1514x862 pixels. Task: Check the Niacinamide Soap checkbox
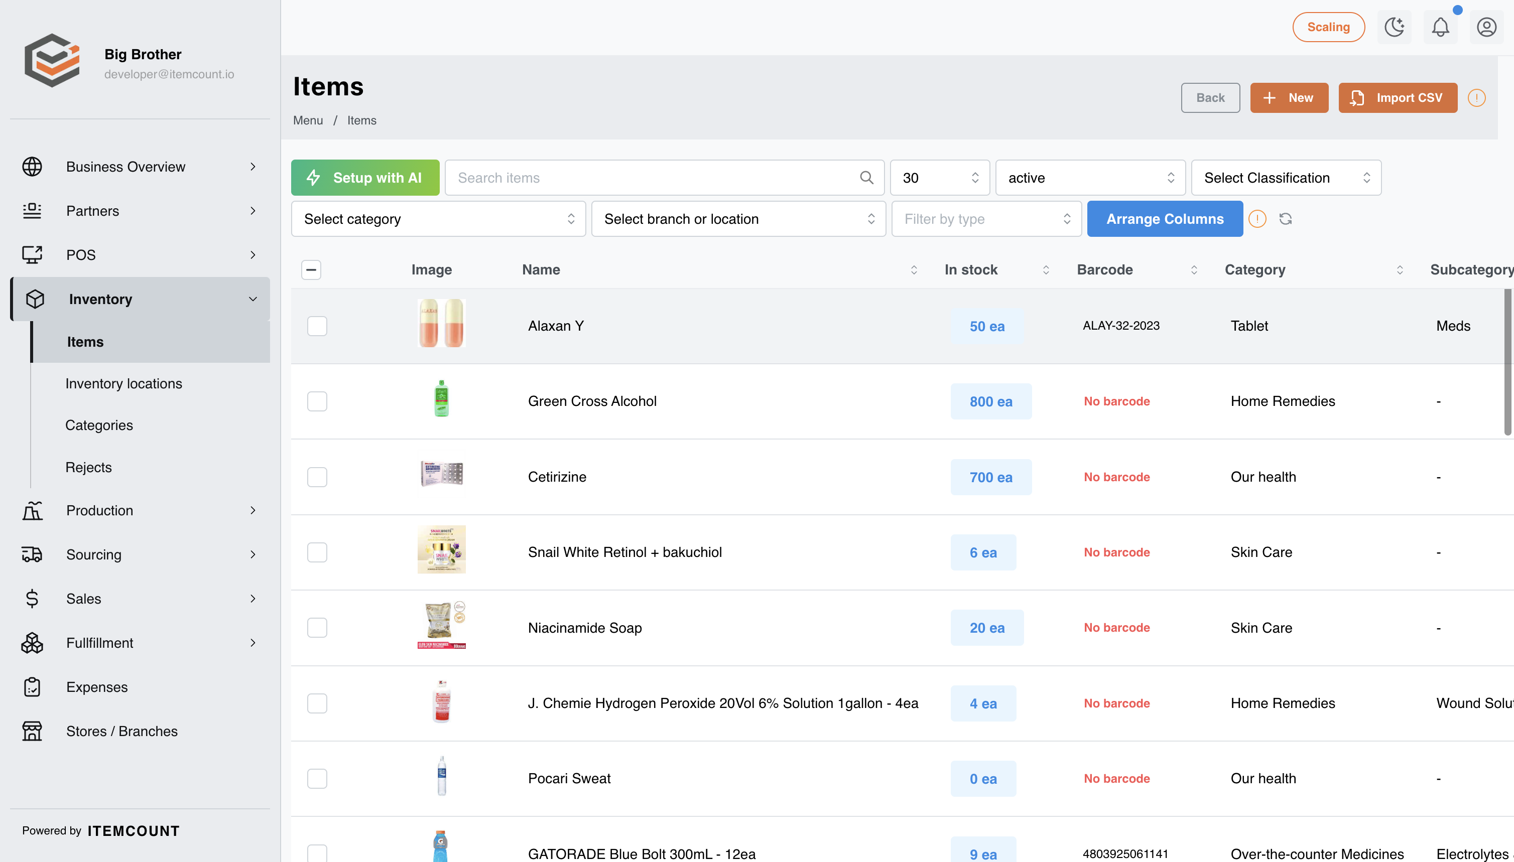317,628
